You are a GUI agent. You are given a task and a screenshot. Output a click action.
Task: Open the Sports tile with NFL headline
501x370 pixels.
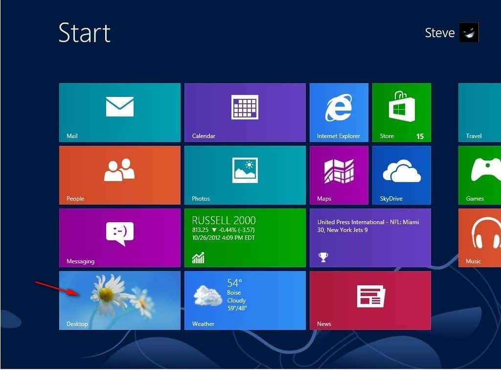(370, 238)
